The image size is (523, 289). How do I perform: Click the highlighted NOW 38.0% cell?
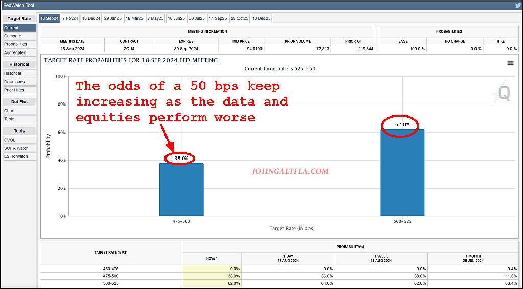pyautogui.click(x=211, y=276)
